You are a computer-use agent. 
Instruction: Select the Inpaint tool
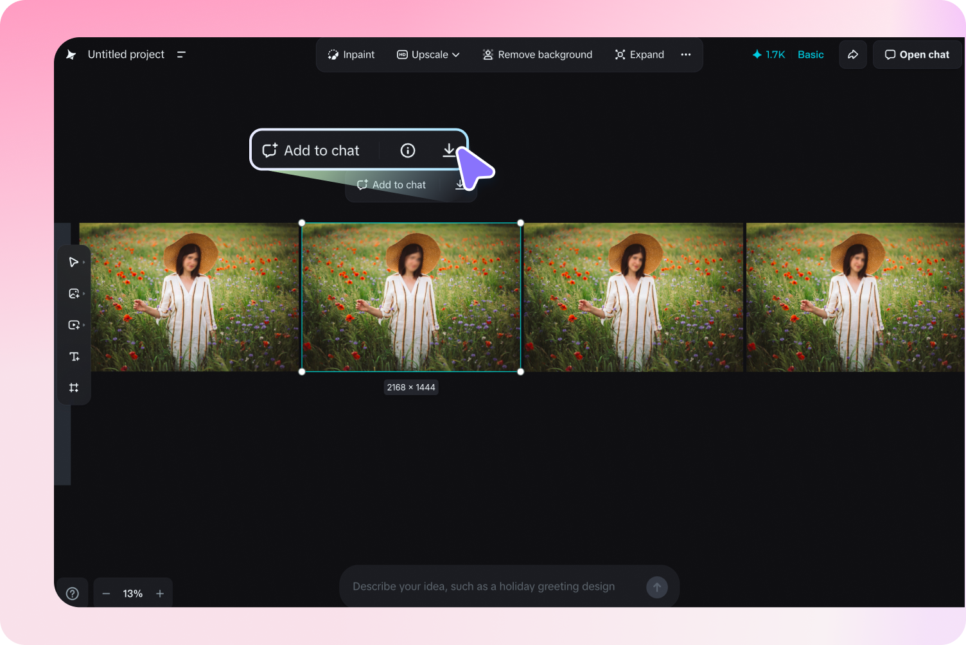pos(351,55)
